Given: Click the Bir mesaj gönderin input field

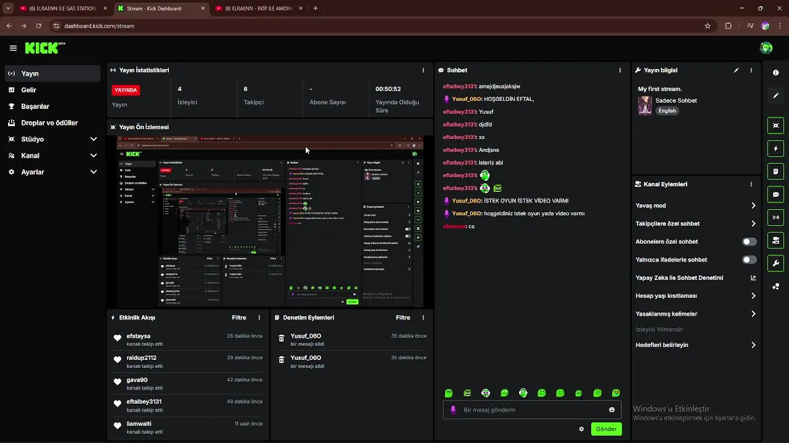Looking at the screenshot, I should pos(532,410).
